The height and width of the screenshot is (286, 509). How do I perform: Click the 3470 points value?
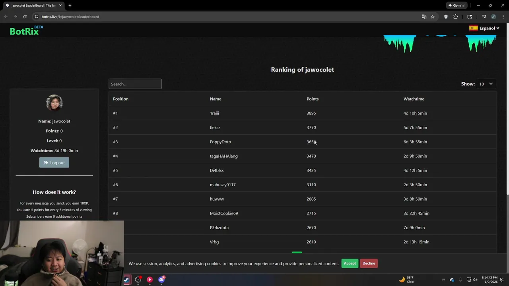coord(311,156)
